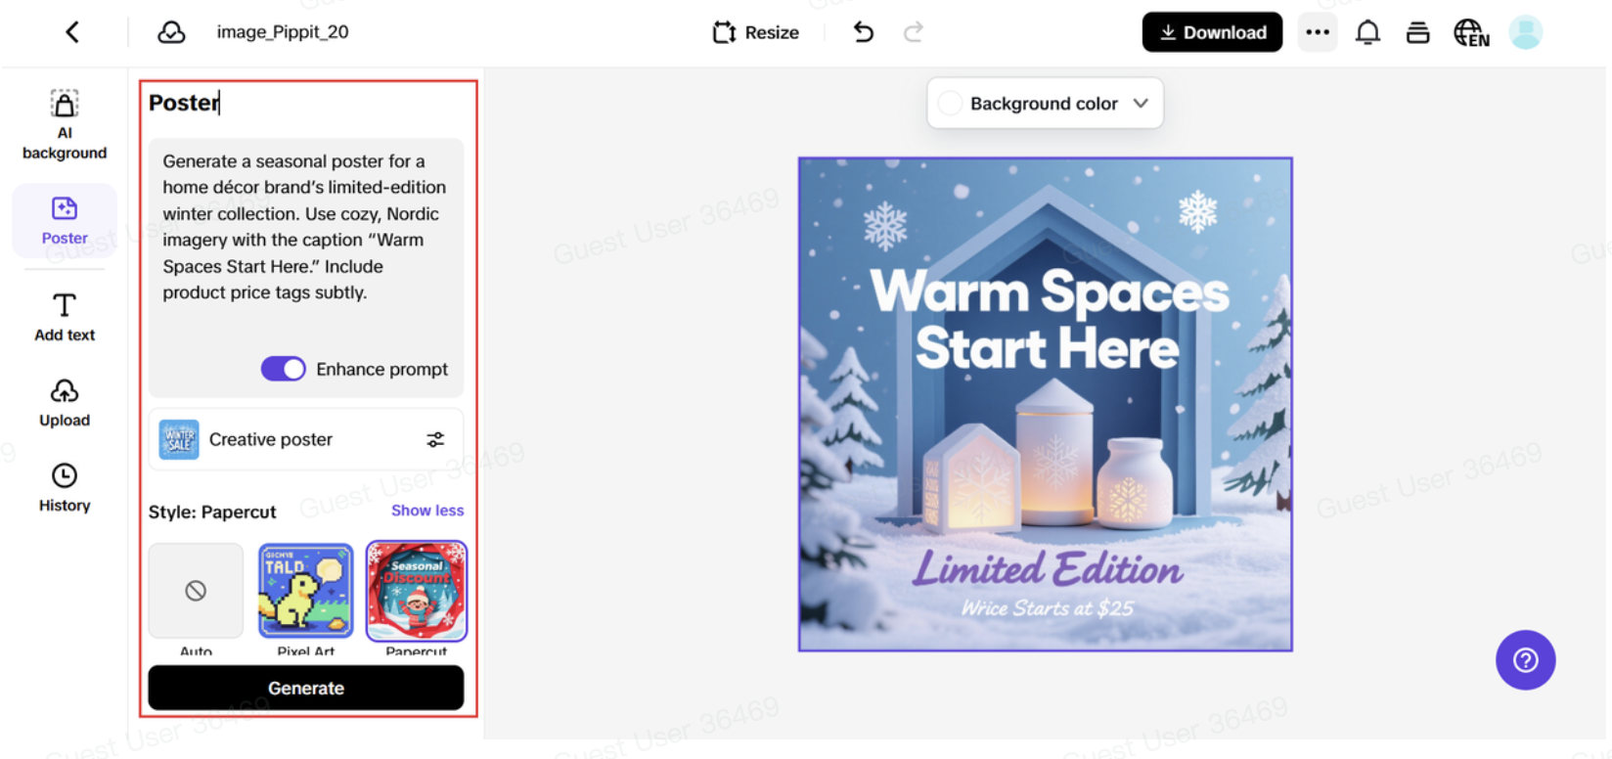
Task: Click the back arrow icon
Action: click(72, 32)
